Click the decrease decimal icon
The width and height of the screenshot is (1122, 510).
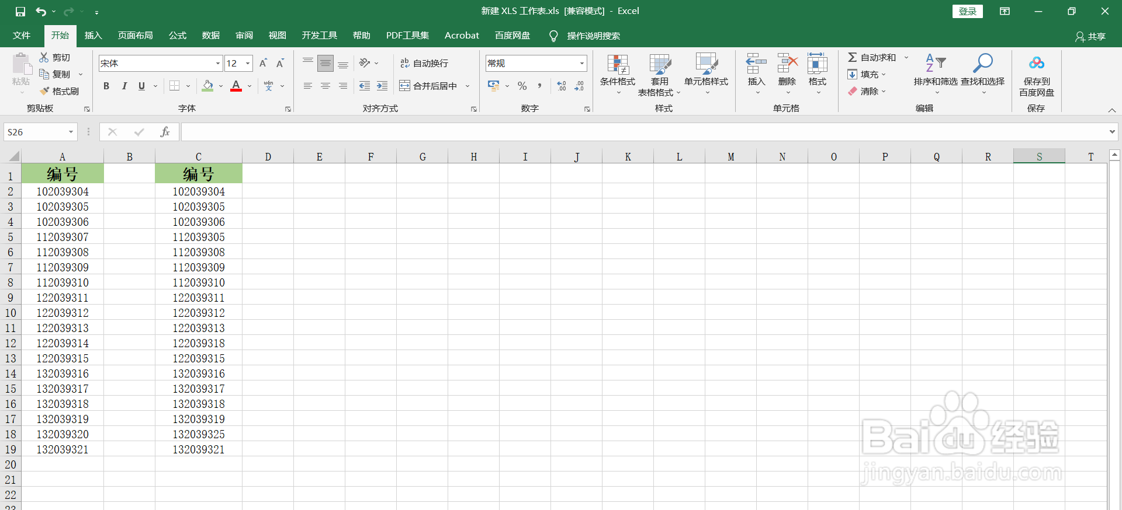(579, 86)
